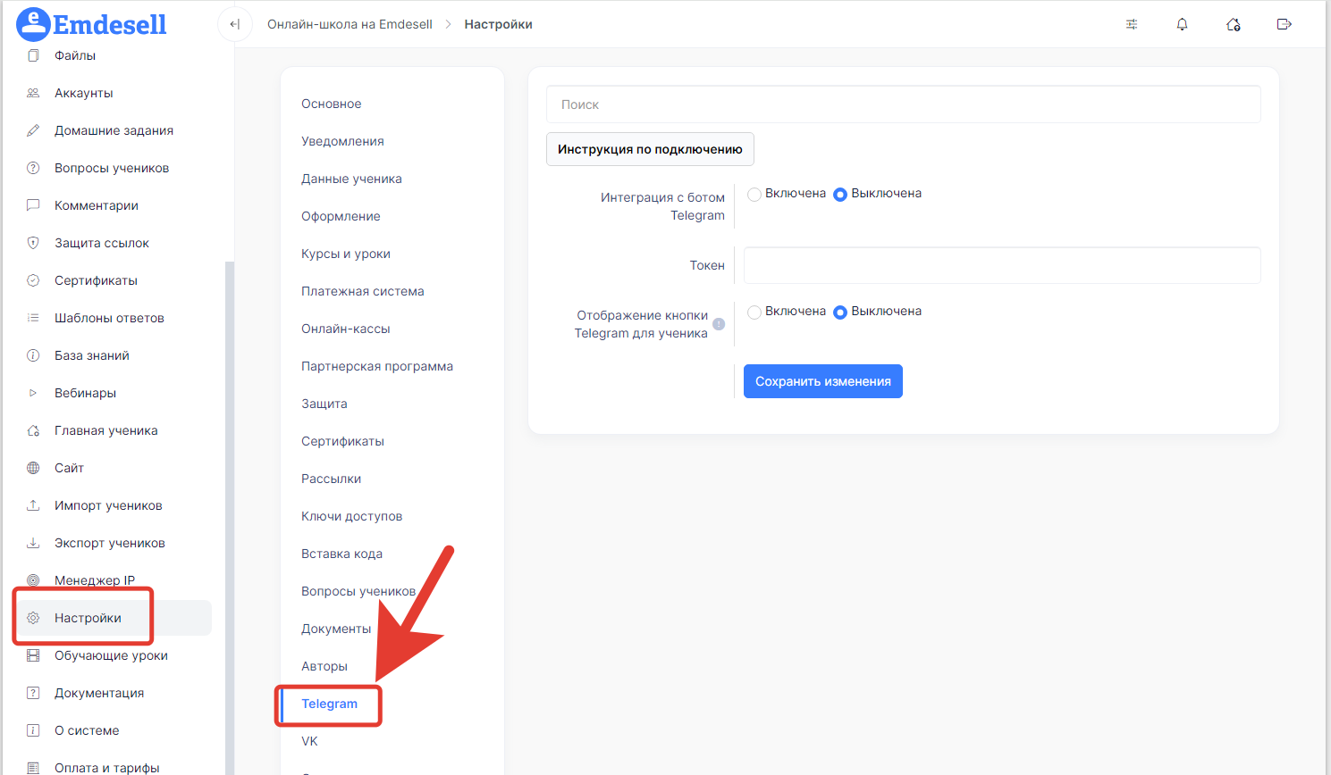Click the Экспорт учеников download icon
This screenshot has width=1331, height=775.
[x=33, y=543]
